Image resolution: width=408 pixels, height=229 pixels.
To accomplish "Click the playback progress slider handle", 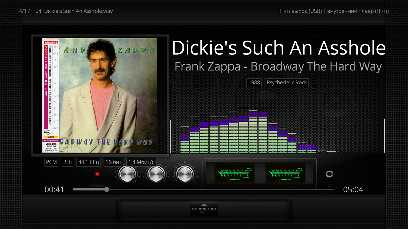I will [x=107, y=189].
